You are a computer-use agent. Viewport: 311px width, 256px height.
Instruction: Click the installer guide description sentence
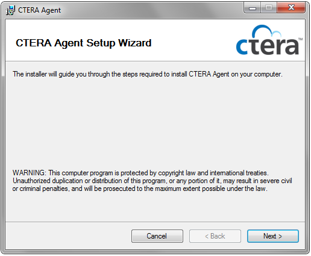point(148,74)
